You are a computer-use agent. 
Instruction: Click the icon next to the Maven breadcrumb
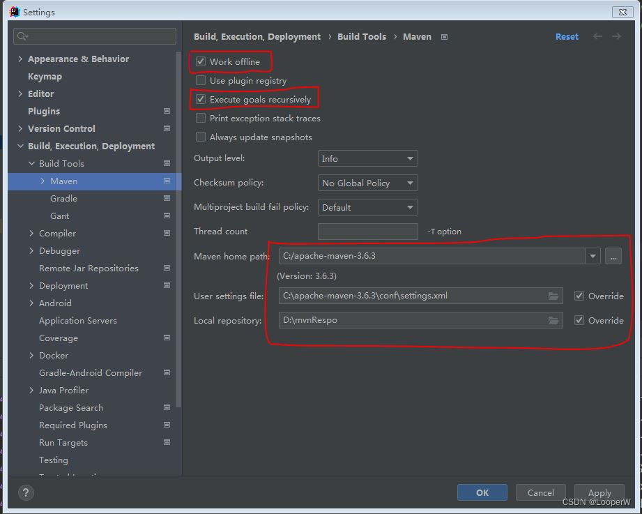coord(444,37)
